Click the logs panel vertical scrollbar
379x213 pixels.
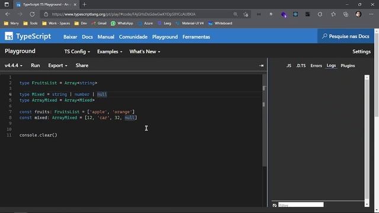[x=367, y=140]
